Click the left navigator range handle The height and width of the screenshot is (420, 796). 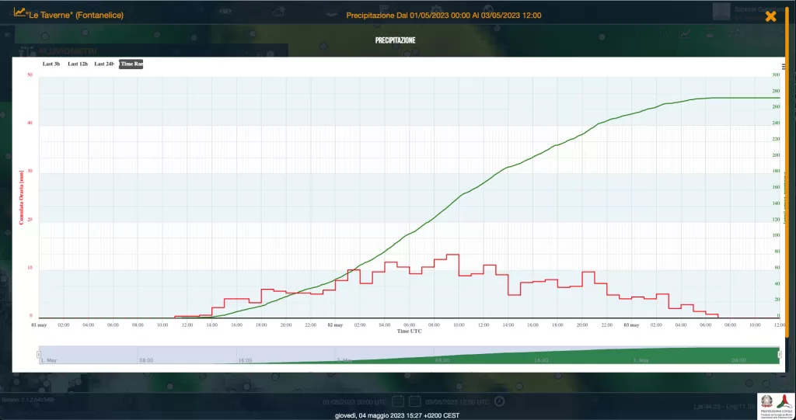tap(39, 354)
